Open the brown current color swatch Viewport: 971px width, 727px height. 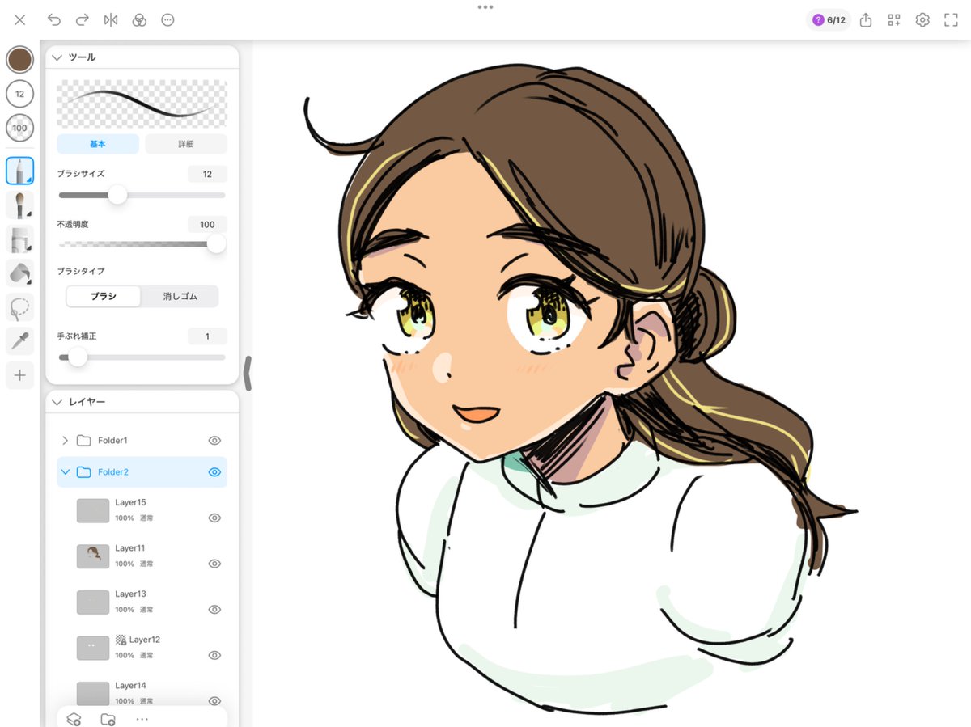click(x=19, y=60)
